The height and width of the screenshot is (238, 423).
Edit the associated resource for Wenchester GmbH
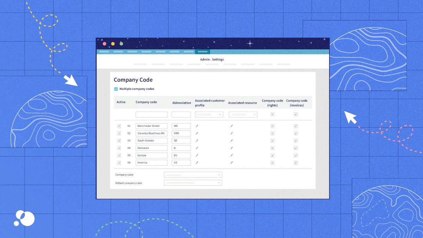[x=232, y=126]
